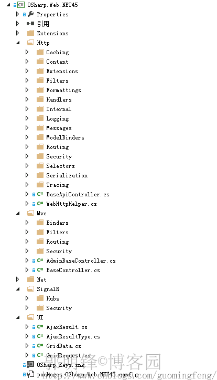This screenshot has height=380, width=217.
Task: Click the wrench icon beside Properties
Action: 30,14
